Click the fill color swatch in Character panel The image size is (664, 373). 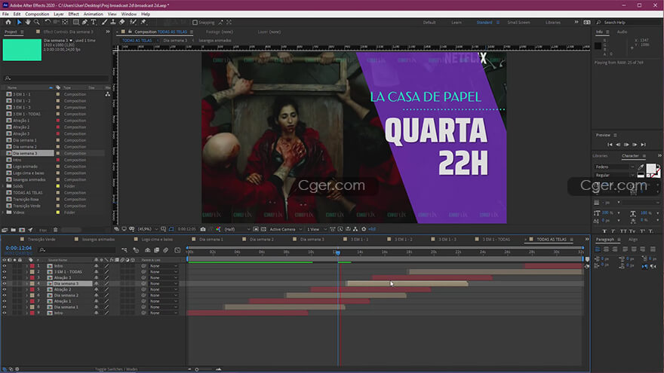pyautogui.click(x=650, y=168)
